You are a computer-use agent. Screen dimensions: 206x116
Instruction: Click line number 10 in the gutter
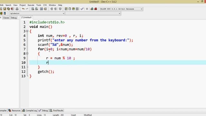[23, 63]
